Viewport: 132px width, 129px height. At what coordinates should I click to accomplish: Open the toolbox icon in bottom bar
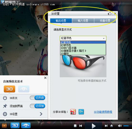pos(4,125)
